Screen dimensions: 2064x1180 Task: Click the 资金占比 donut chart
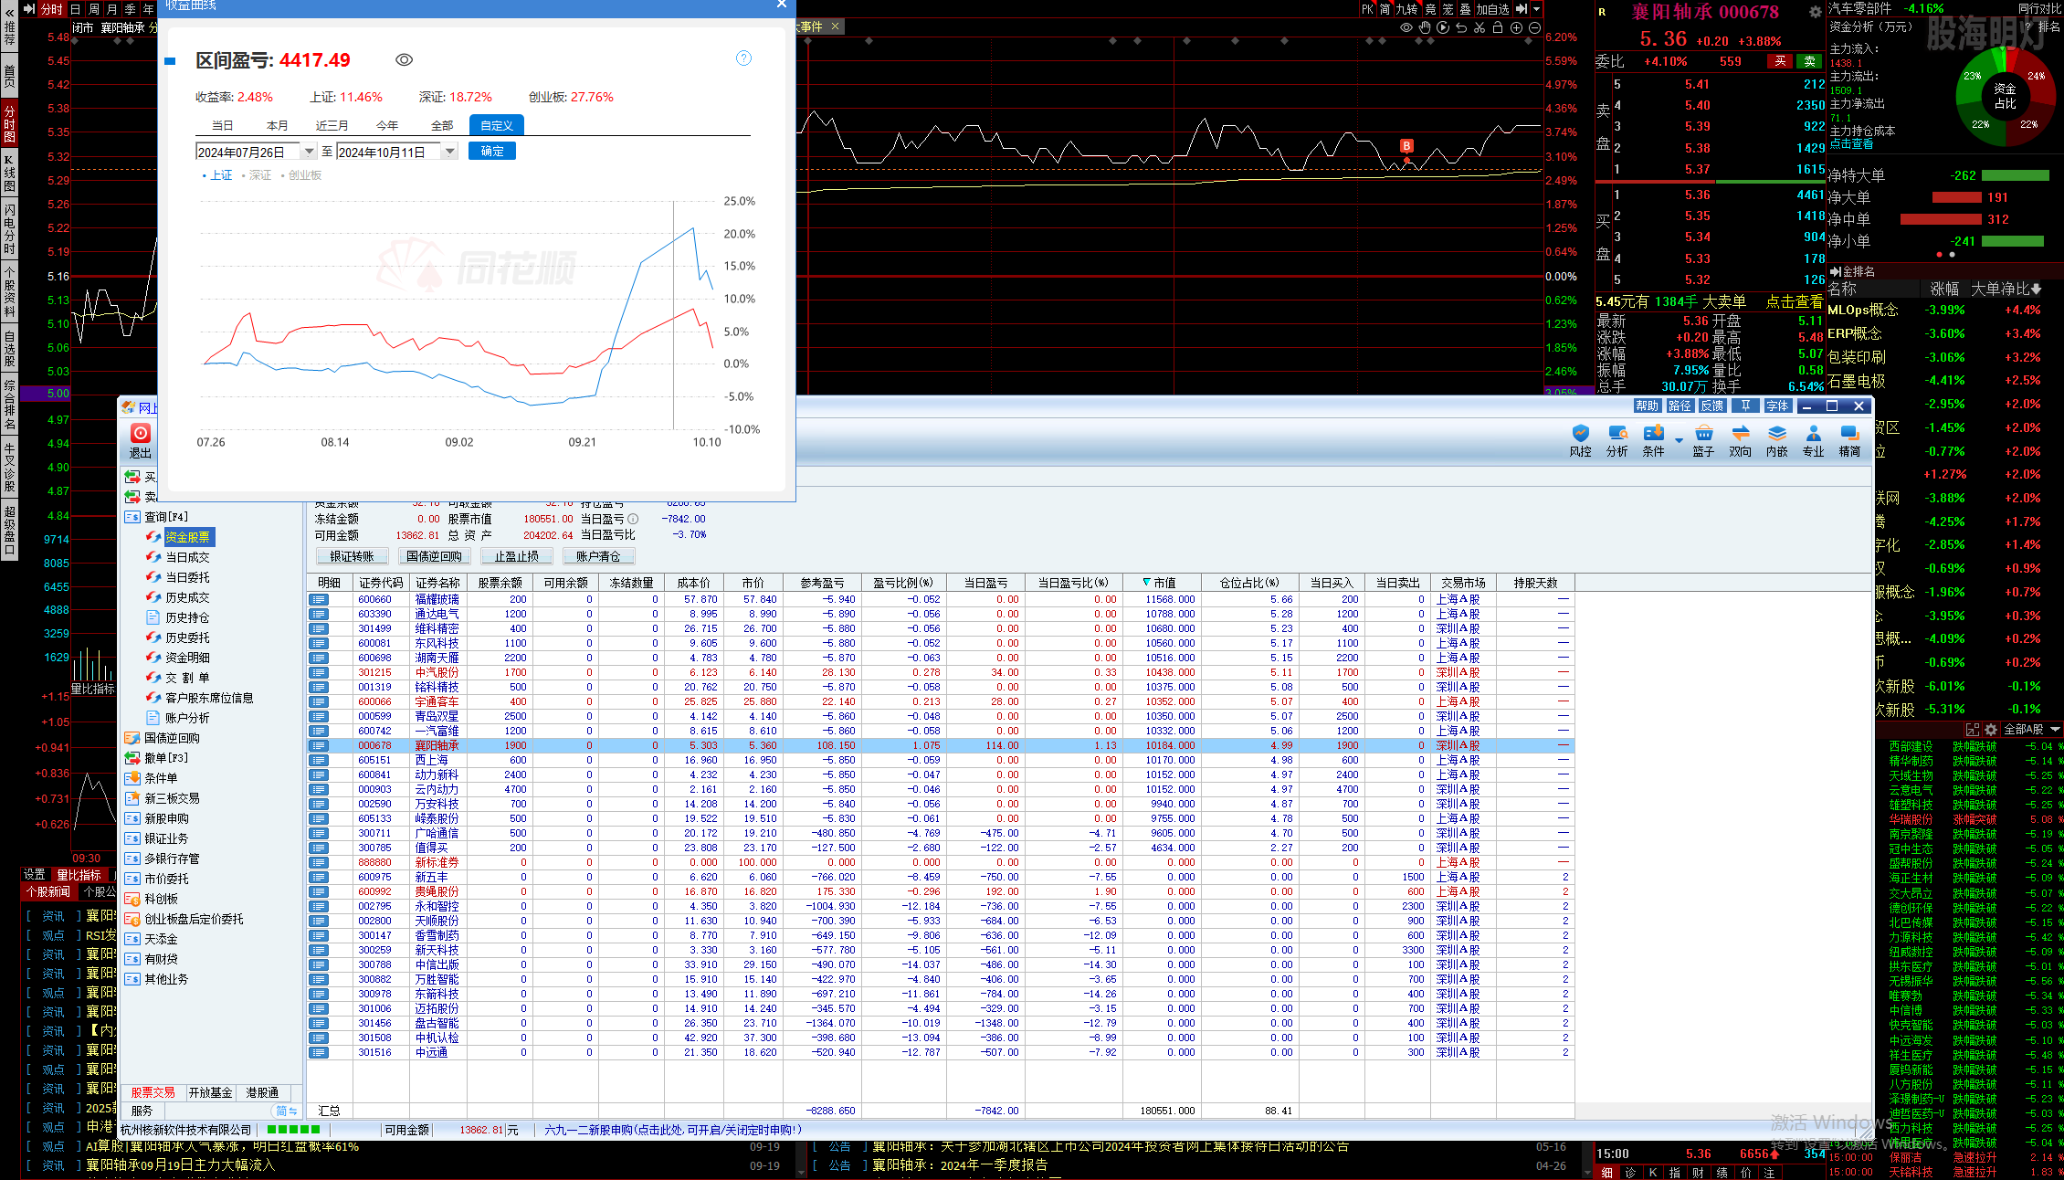point(2004,96)
